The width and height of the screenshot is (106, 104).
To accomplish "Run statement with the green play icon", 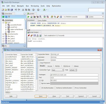I will click(28, 17).
